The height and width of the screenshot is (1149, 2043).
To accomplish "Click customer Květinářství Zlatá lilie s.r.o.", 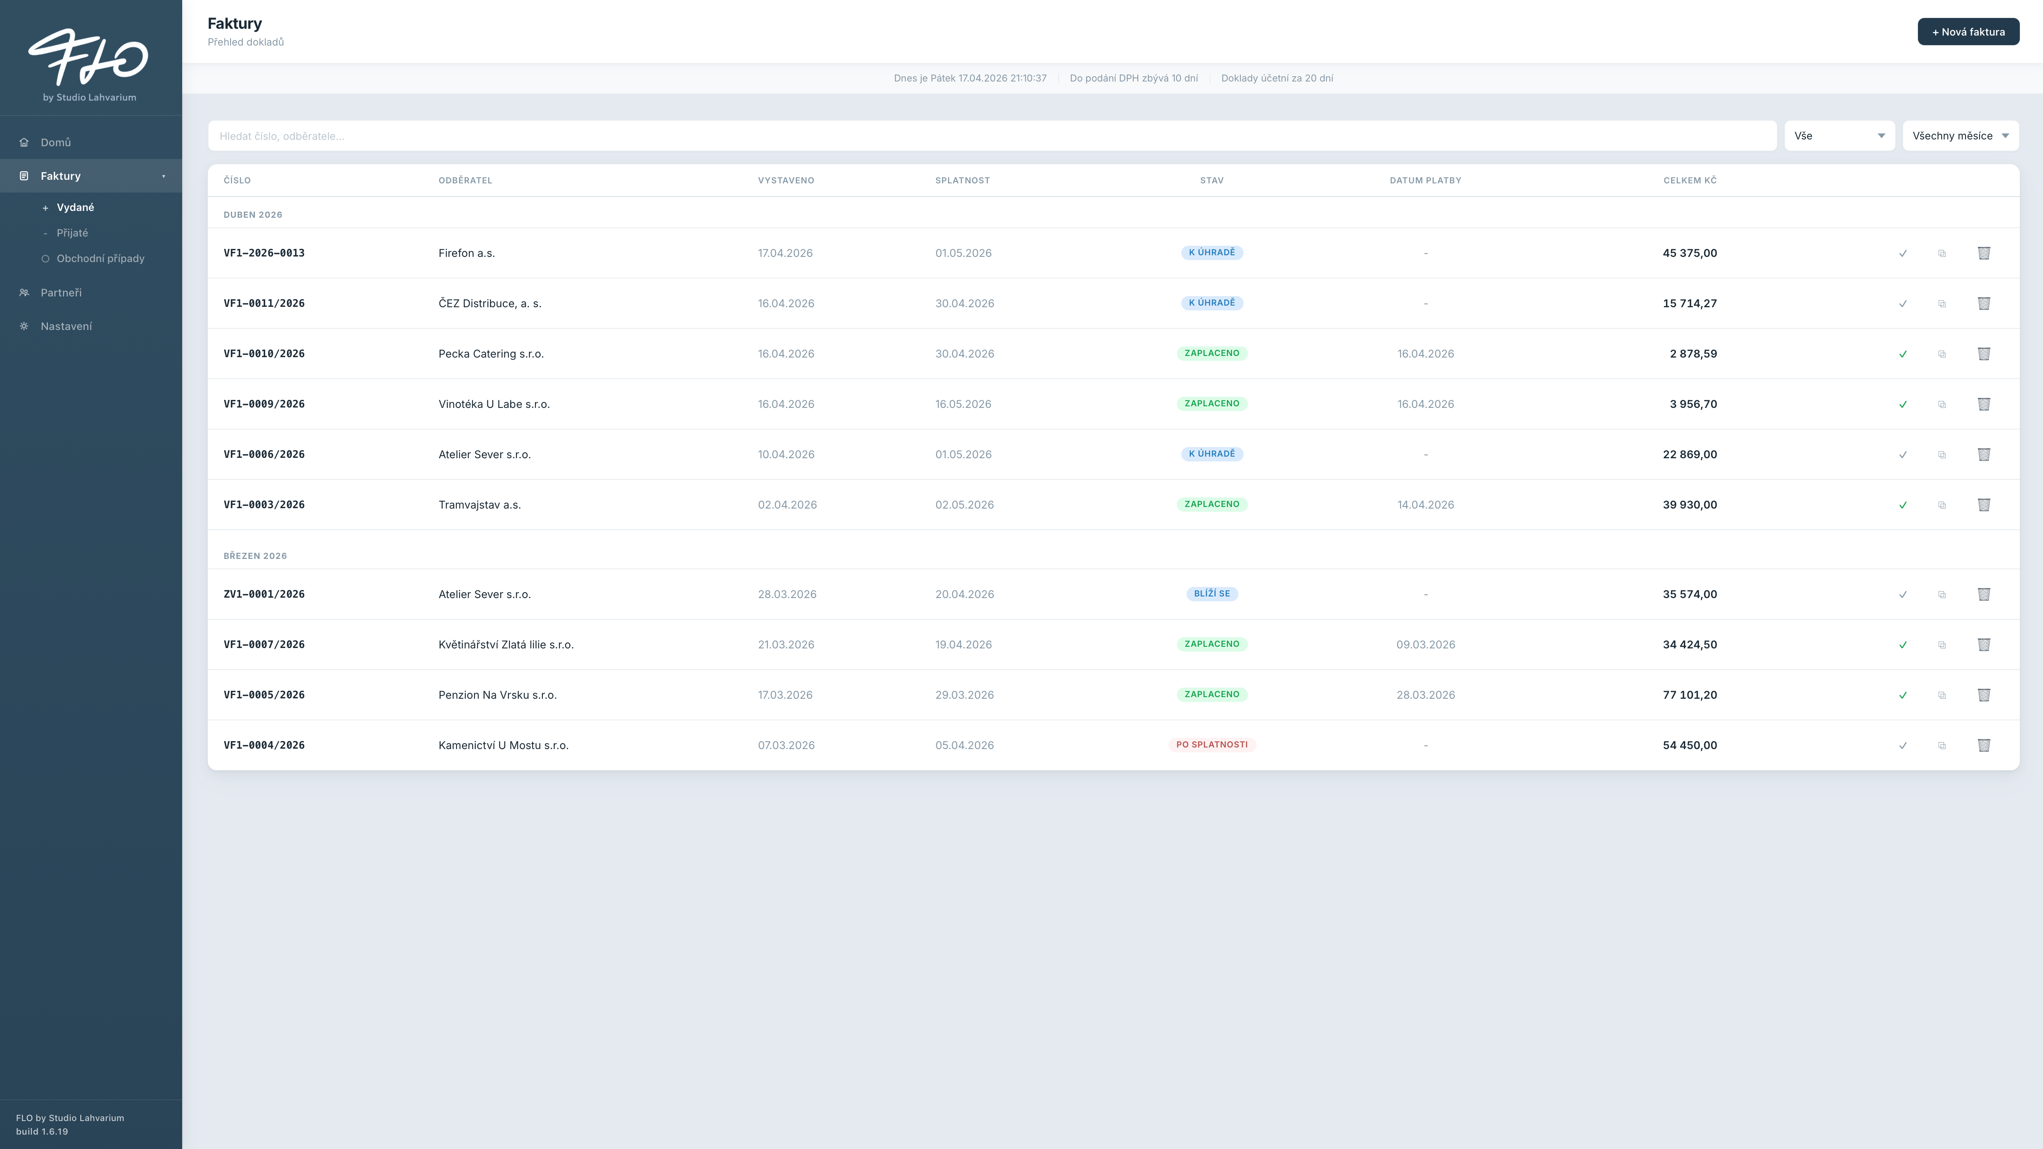I will (506, 645).
